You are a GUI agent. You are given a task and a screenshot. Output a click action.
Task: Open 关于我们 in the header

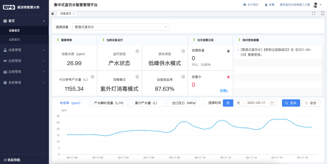tap(251, 5)
